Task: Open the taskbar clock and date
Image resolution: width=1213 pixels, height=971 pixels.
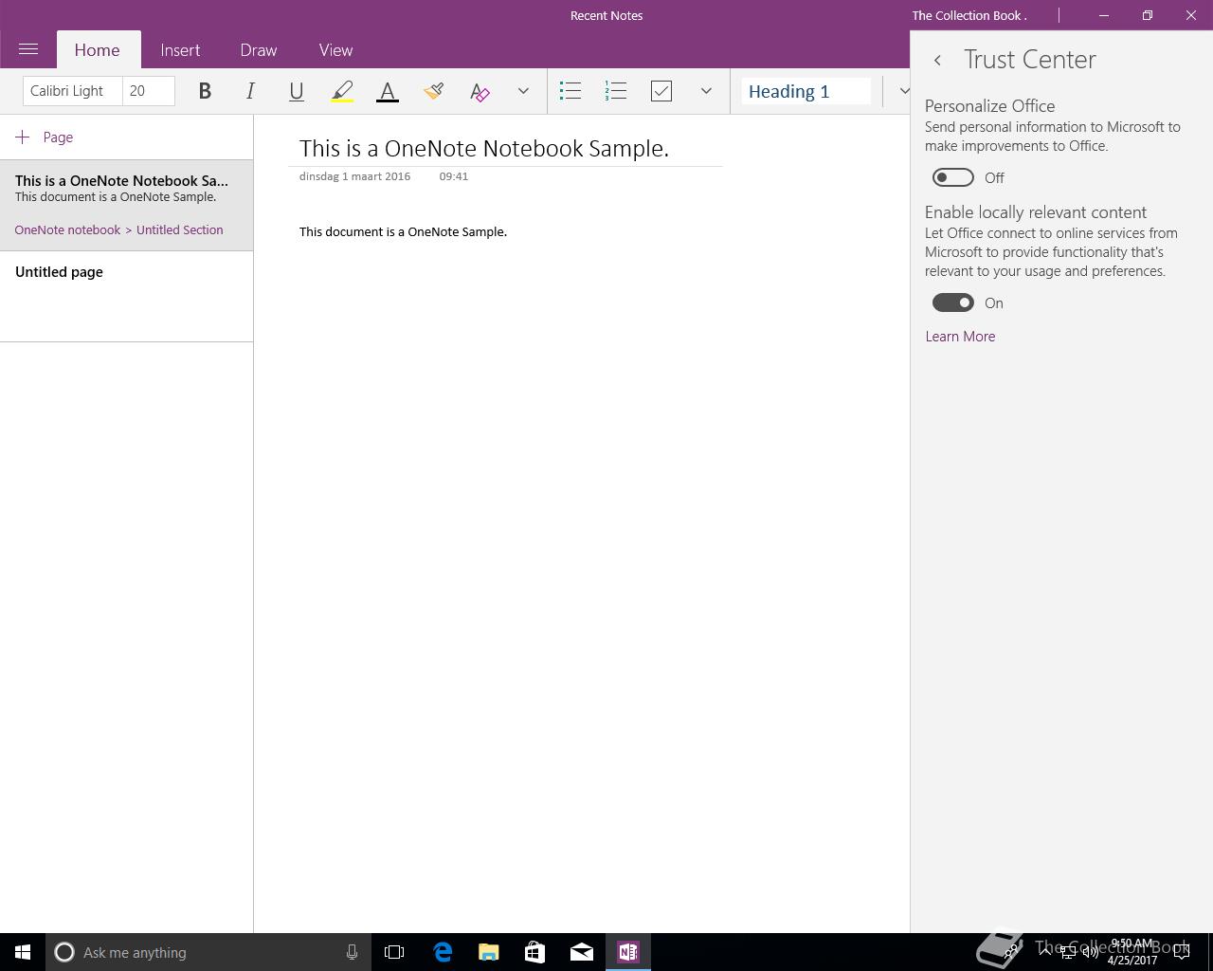Action: (x=1132, y=952)
